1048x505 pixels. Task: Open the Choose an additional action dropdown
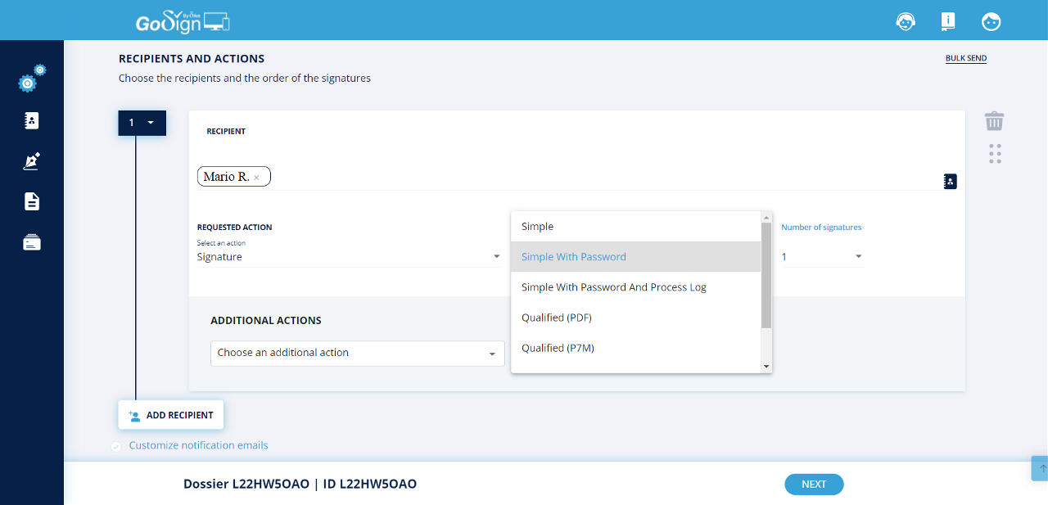click(x=357, y=353)
